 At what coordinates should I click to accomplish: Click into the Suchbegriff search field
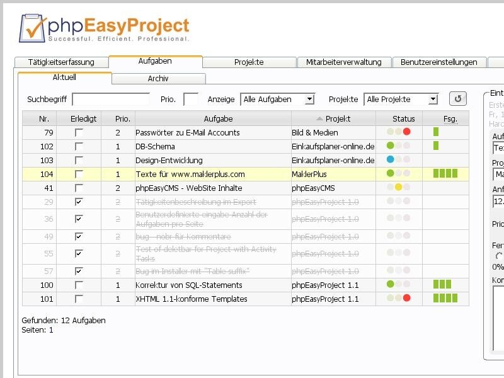point(111,100)
